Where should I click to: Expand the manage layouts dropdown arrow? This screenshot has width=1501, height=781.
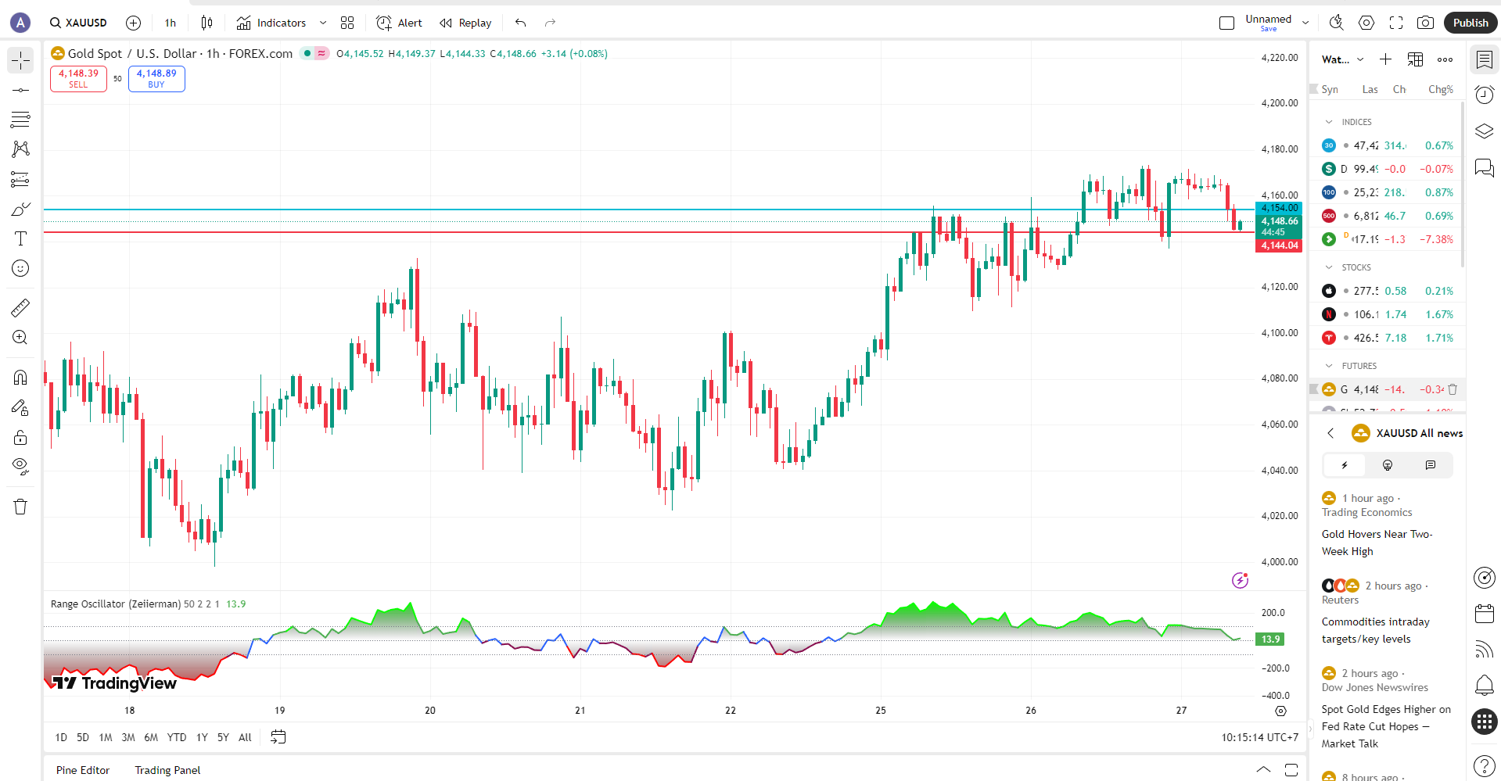1305,23
